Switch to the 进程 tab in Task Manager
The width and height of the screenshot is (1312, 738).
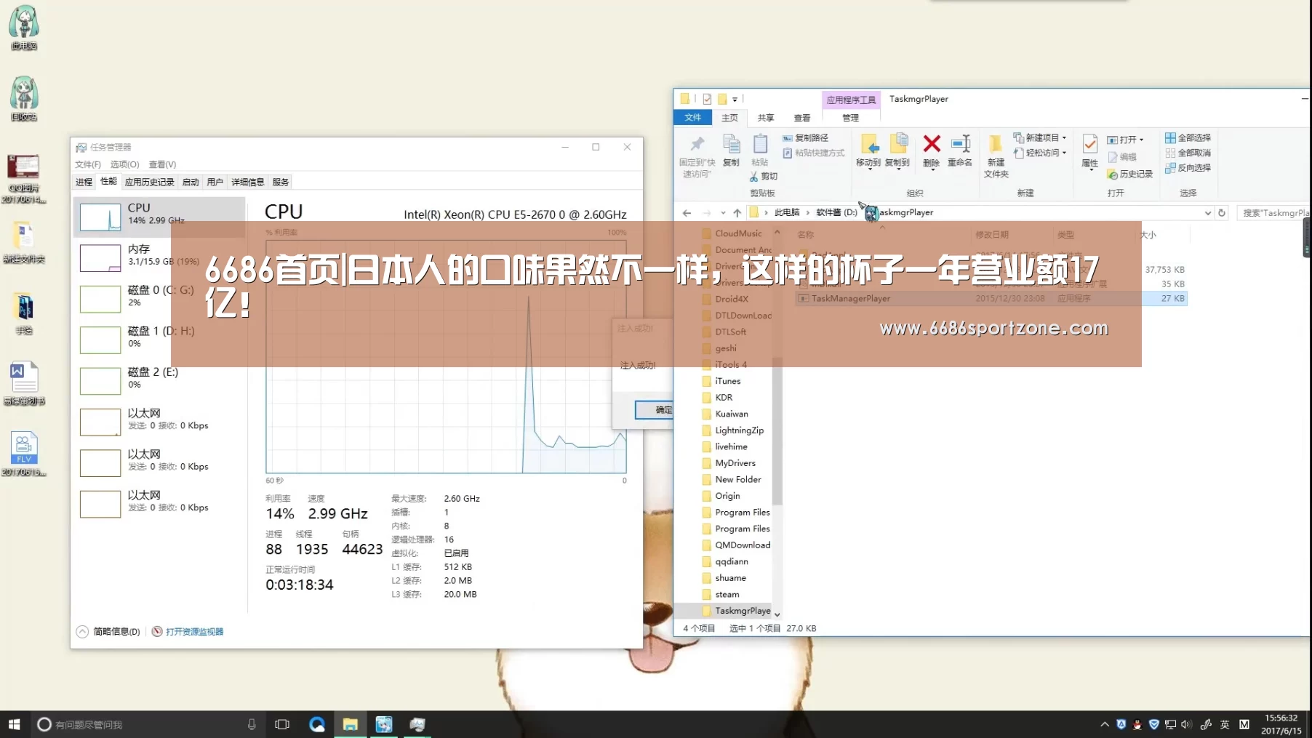click(84, 182)
